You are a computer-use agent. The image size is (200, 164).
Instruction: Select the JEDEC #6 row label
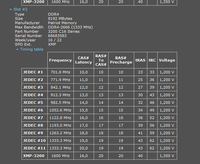pyautogui.click(x=33, y=110)
